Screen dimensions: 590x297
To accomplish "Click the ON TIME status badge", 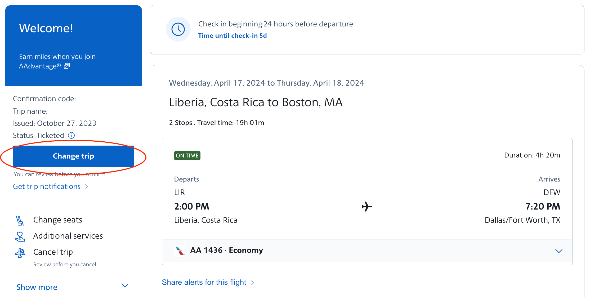I will click(x=187, y=156).
